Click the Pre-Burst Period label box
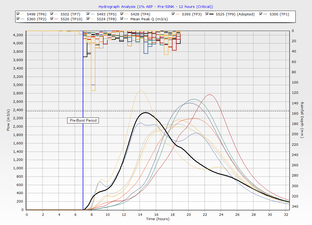 [83, 121]
